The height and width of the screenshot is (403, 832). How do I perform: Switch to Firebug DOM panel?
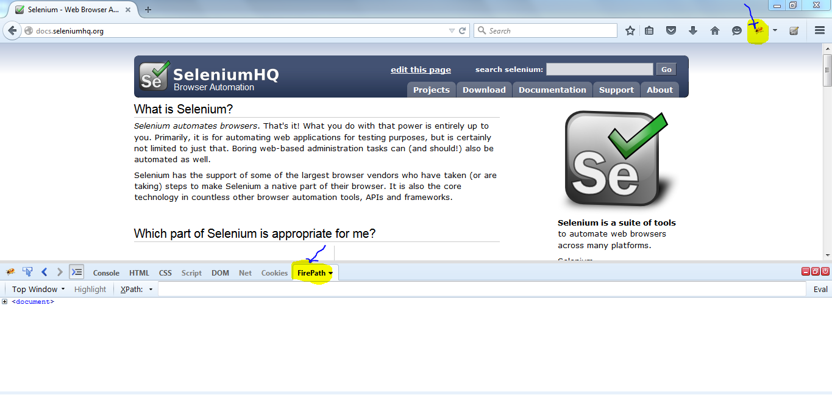220,273
